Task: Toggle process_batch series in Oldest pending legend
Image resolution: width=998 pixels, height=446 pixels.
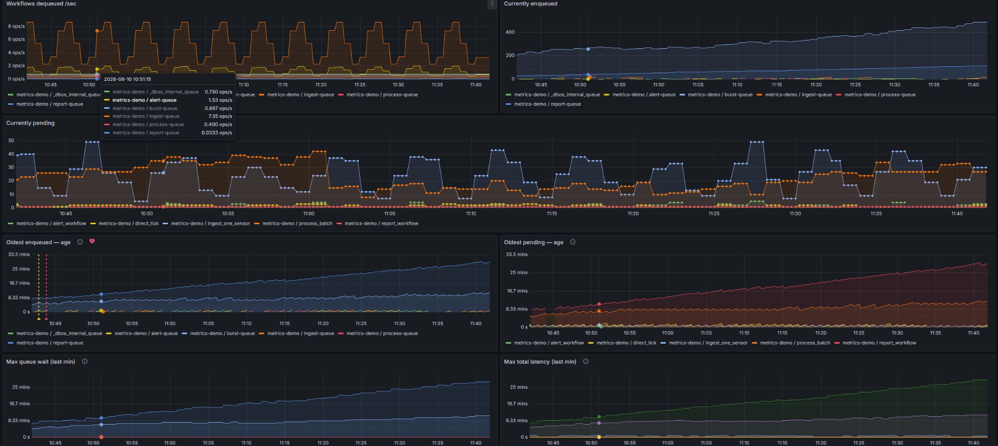Action: coord(795,343)
